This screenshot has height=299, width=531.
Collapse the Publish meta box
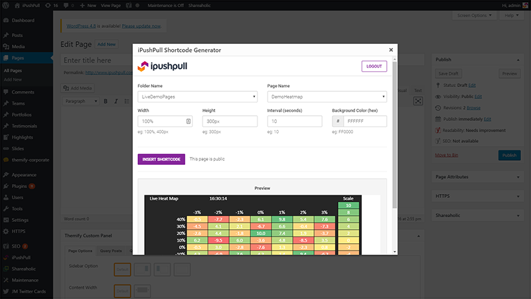coord(518,60)
